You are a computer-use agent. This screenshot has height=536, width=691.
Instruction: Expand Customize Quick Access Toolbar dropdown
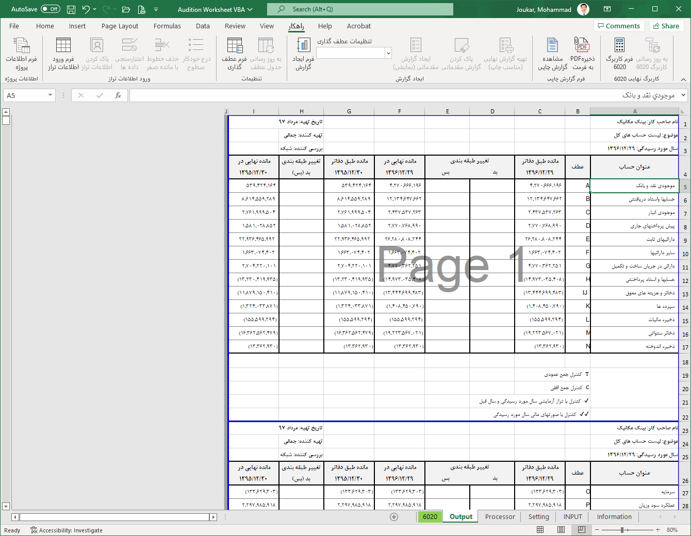pos(156,9)
